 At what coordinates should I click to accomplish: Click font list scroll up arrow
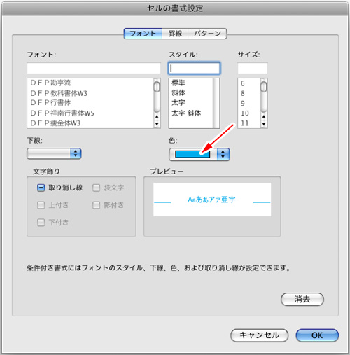(x=157, y=116)
